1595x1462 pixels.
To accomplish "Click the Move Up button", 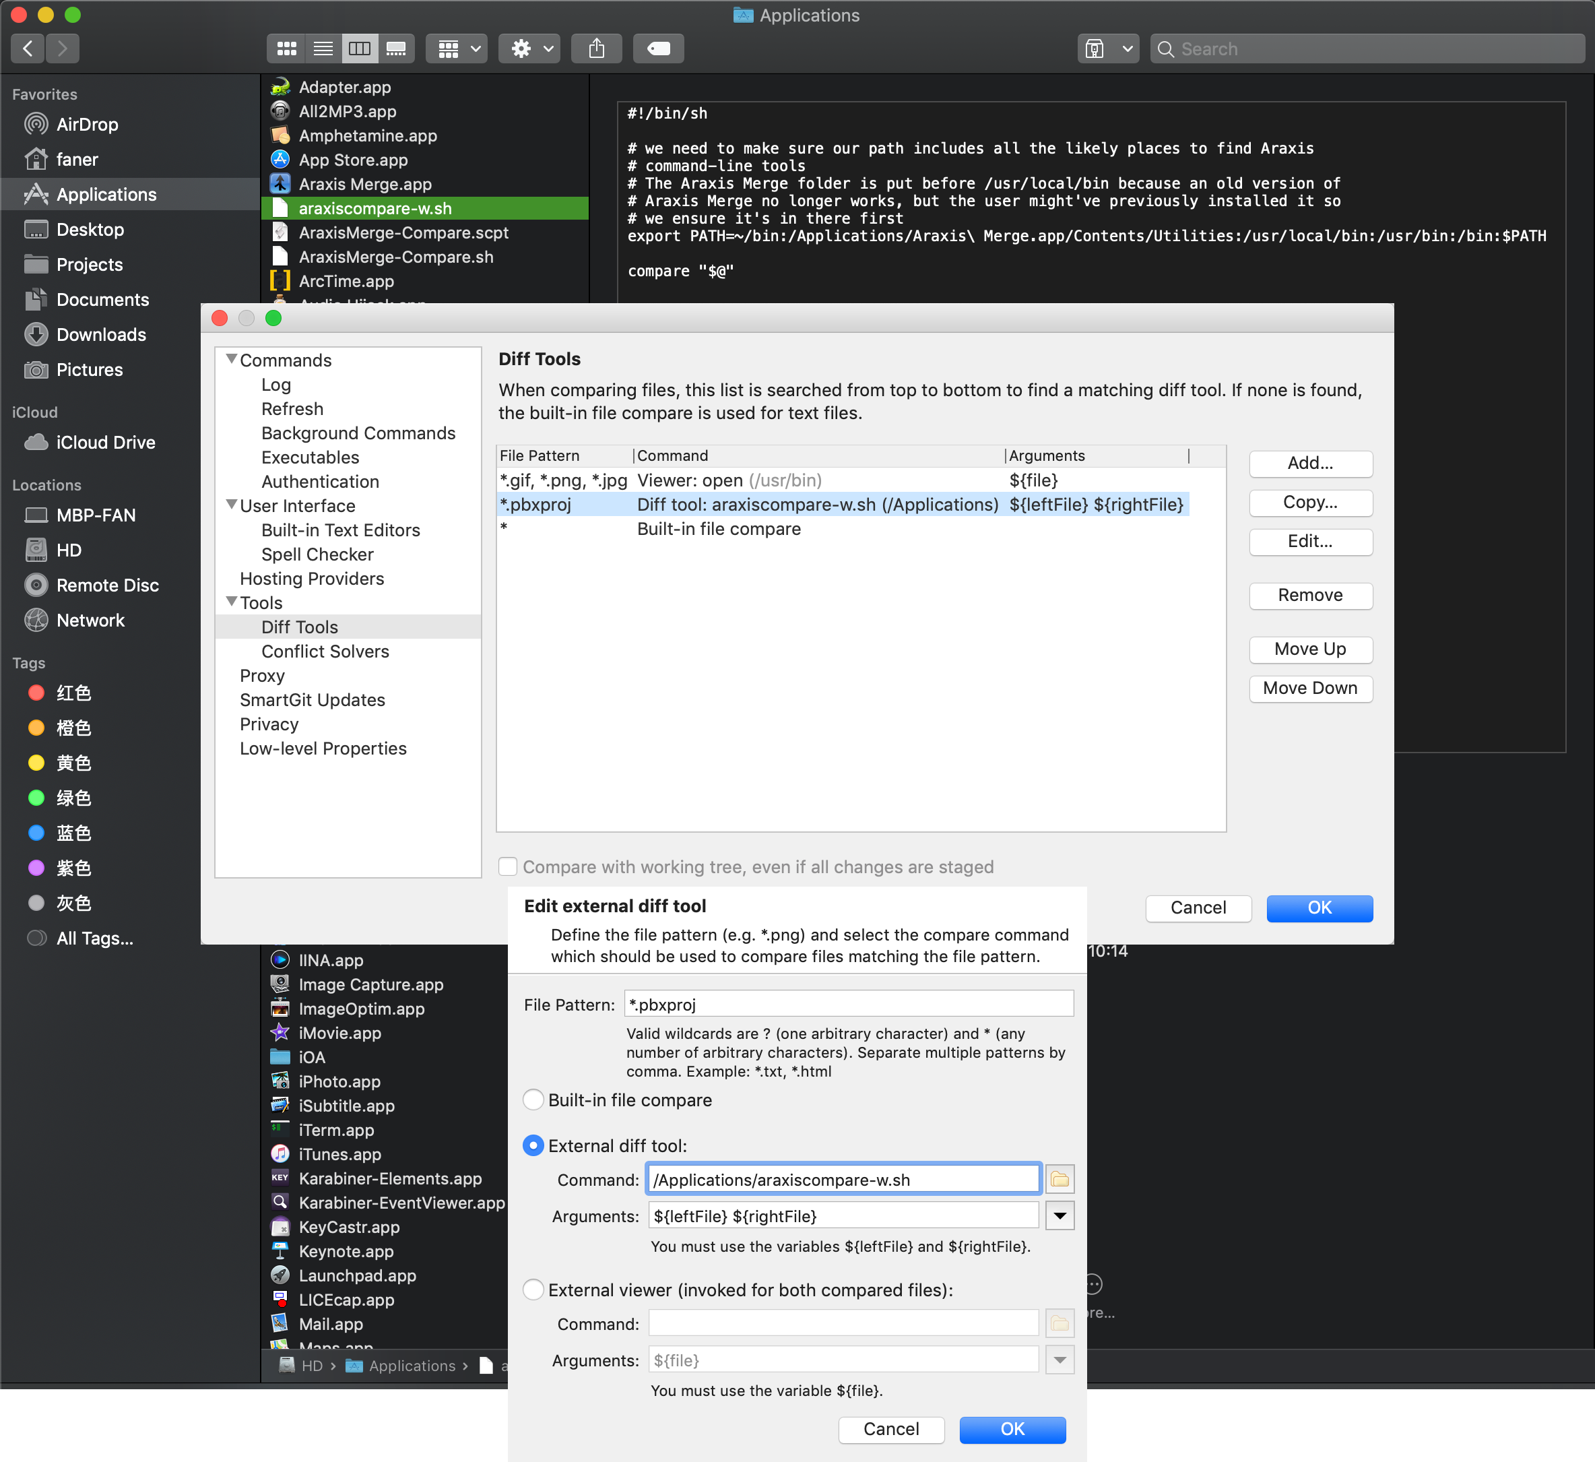I will click(x=1307, y=647).
